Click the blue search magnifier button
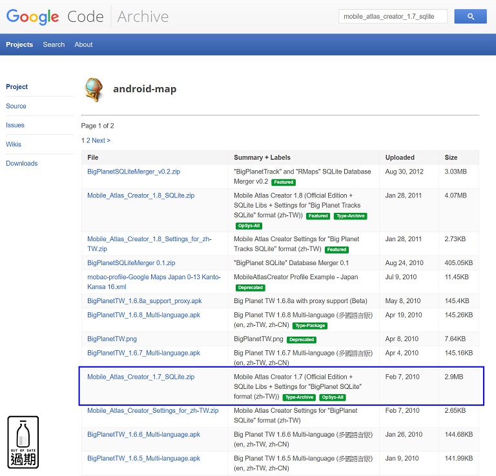 (x=470, y=16)
